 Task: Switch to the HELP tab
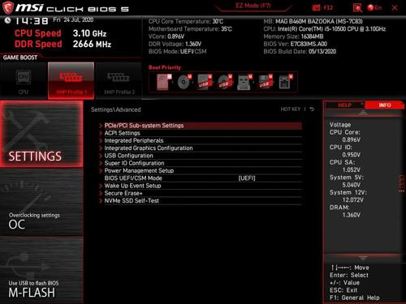click(x=344, y=105)
